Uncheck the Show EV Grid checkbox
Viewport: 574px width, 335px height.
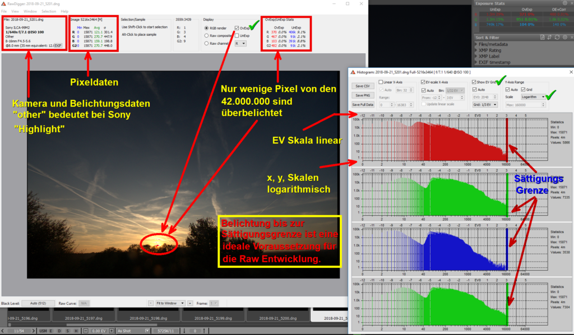click(474, 82)
